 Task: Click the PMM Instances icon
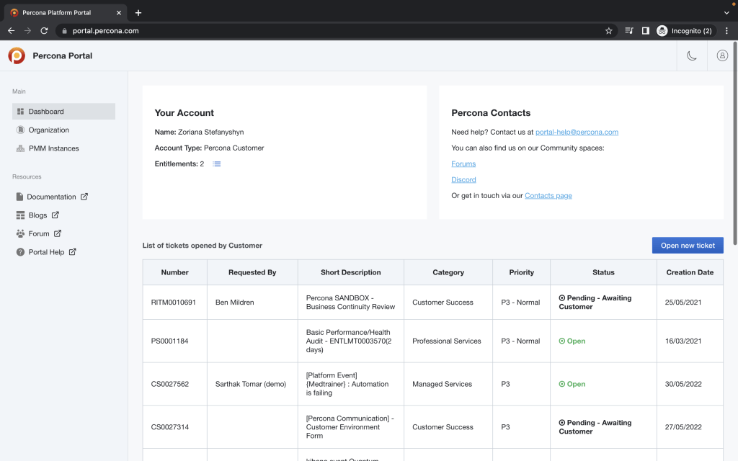[x=20, y=148]
